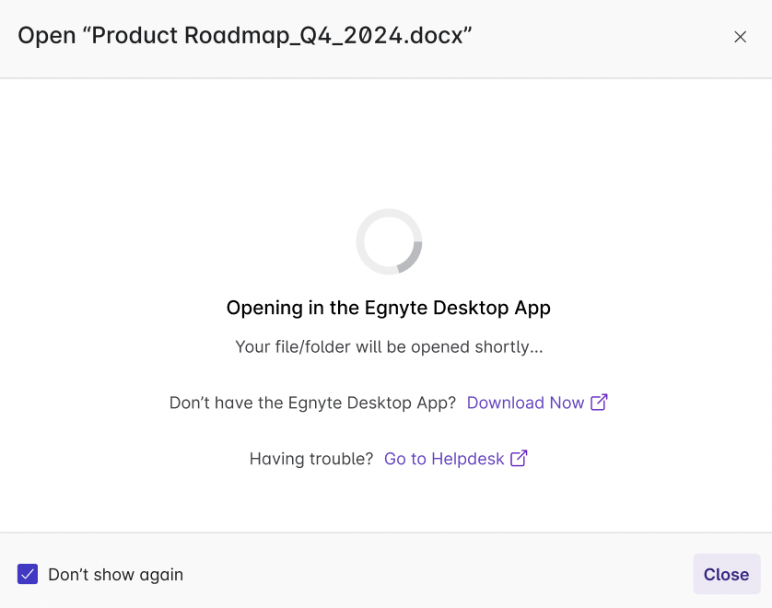Dismiss the dialog using the X icon
Viewport: 772px width, 608px height.
click(741, 37)
